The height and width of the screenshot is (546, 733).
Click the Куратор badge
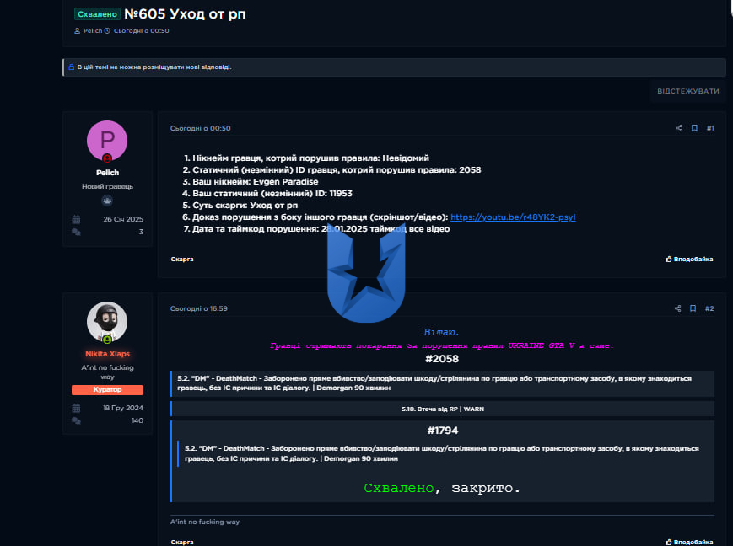pos(107,389)
